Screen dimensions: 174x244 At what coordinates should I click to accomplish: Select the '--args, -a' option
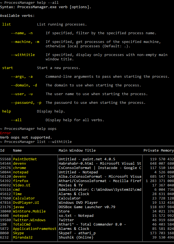(22, 77)
